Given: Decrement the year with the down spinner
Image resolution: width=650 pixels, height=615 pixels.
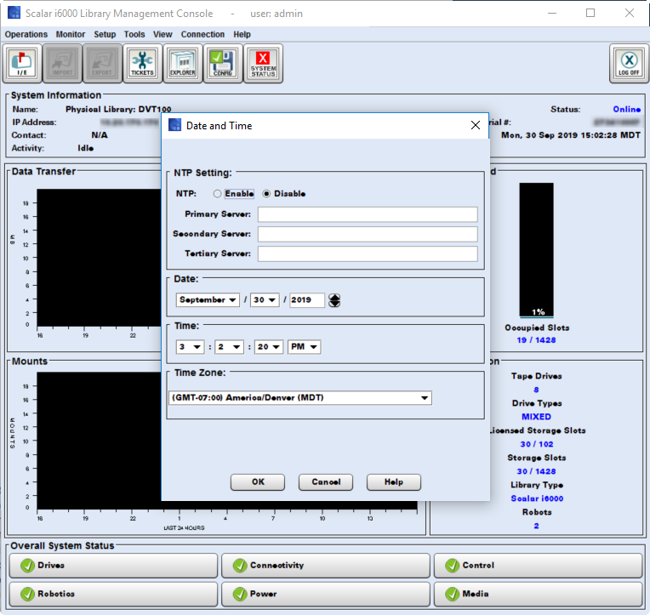Looking at the screenshot, I should (x=334, y=304).
